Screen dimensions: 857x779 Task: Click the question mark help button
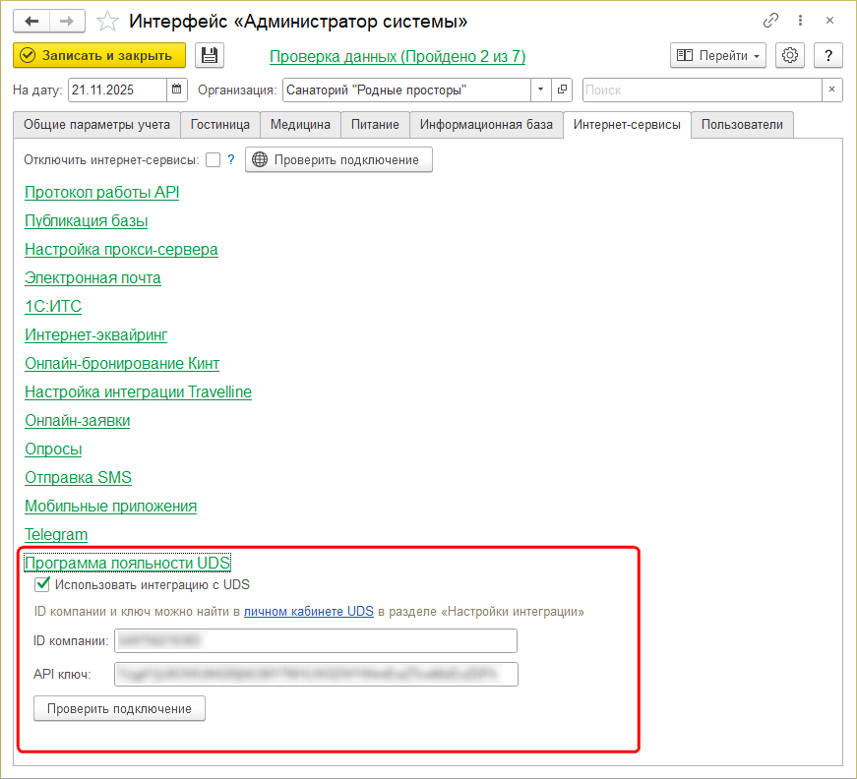829,56
